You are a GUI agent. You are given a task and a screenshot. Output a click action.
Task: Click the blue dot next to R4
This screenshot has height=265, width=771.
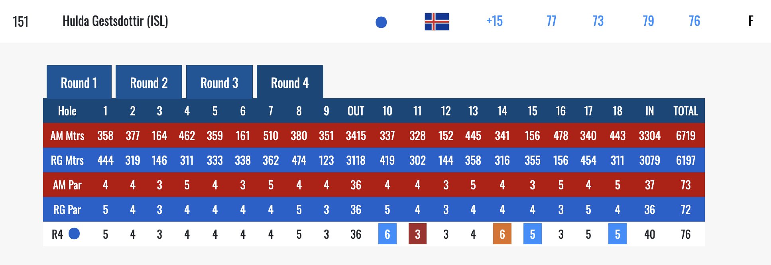(74, 234)
